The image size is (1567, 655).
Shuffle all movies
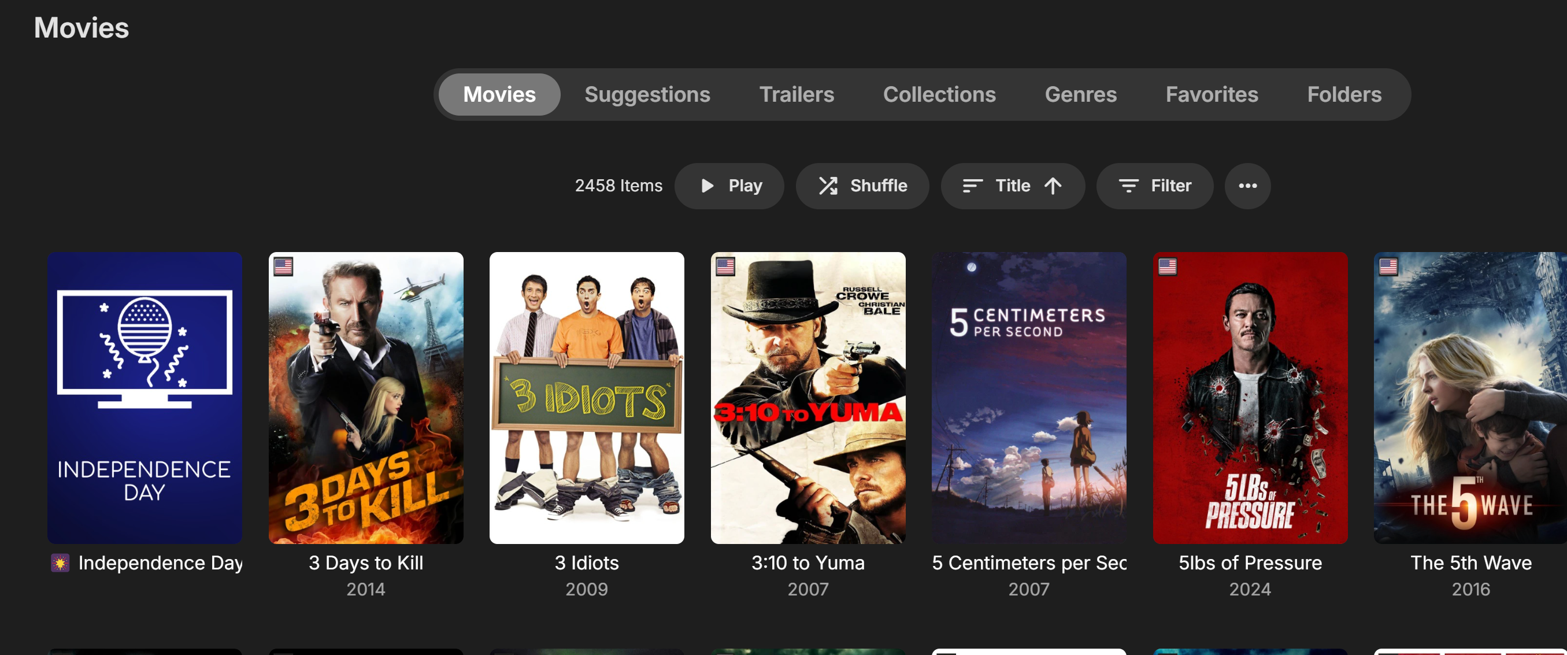click(x=862, y=186)
